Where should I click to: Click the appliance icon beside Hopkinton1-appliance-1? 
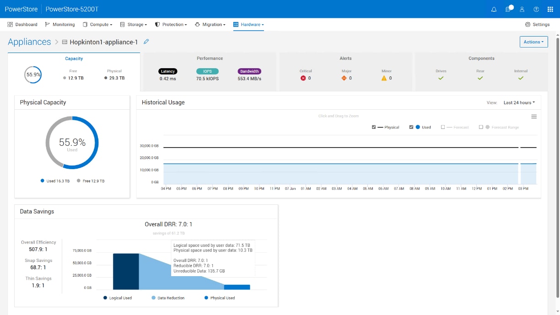click(65, 42)
